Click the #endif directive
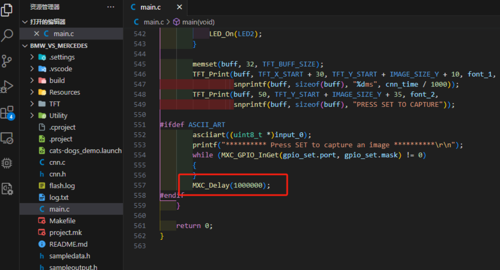Screen dimensions: 500x270 click(x=172, y=196)
